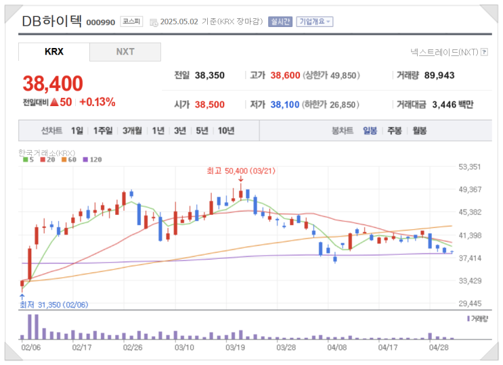Click the 02/26 date axis label

tap(133, 347)
